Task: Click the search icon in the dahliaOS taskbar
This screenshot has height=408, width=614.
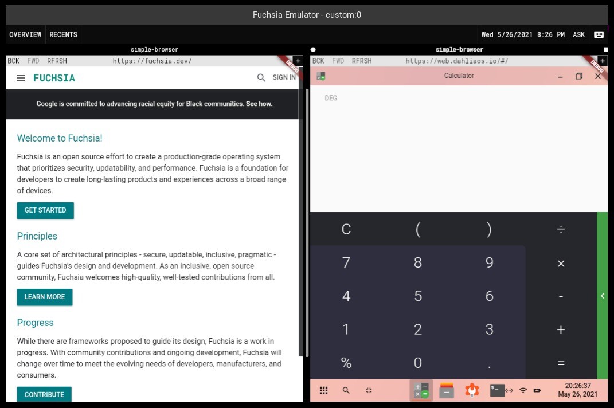Action: pyautogui.click(x=346, y=390)
